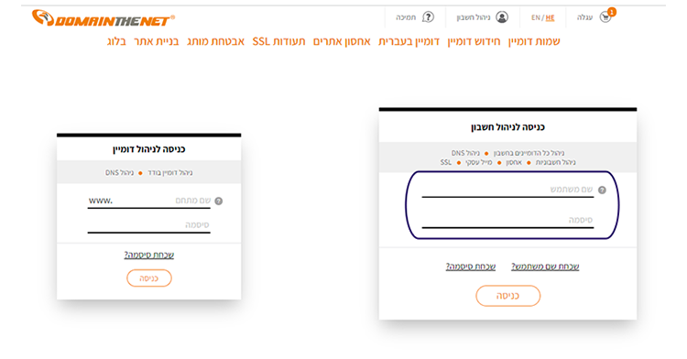This screenshot has height=359, width=687.
Task: Click שכחת סיסמה in domain login
Action: pyautogui.click(x=149, y=255)
